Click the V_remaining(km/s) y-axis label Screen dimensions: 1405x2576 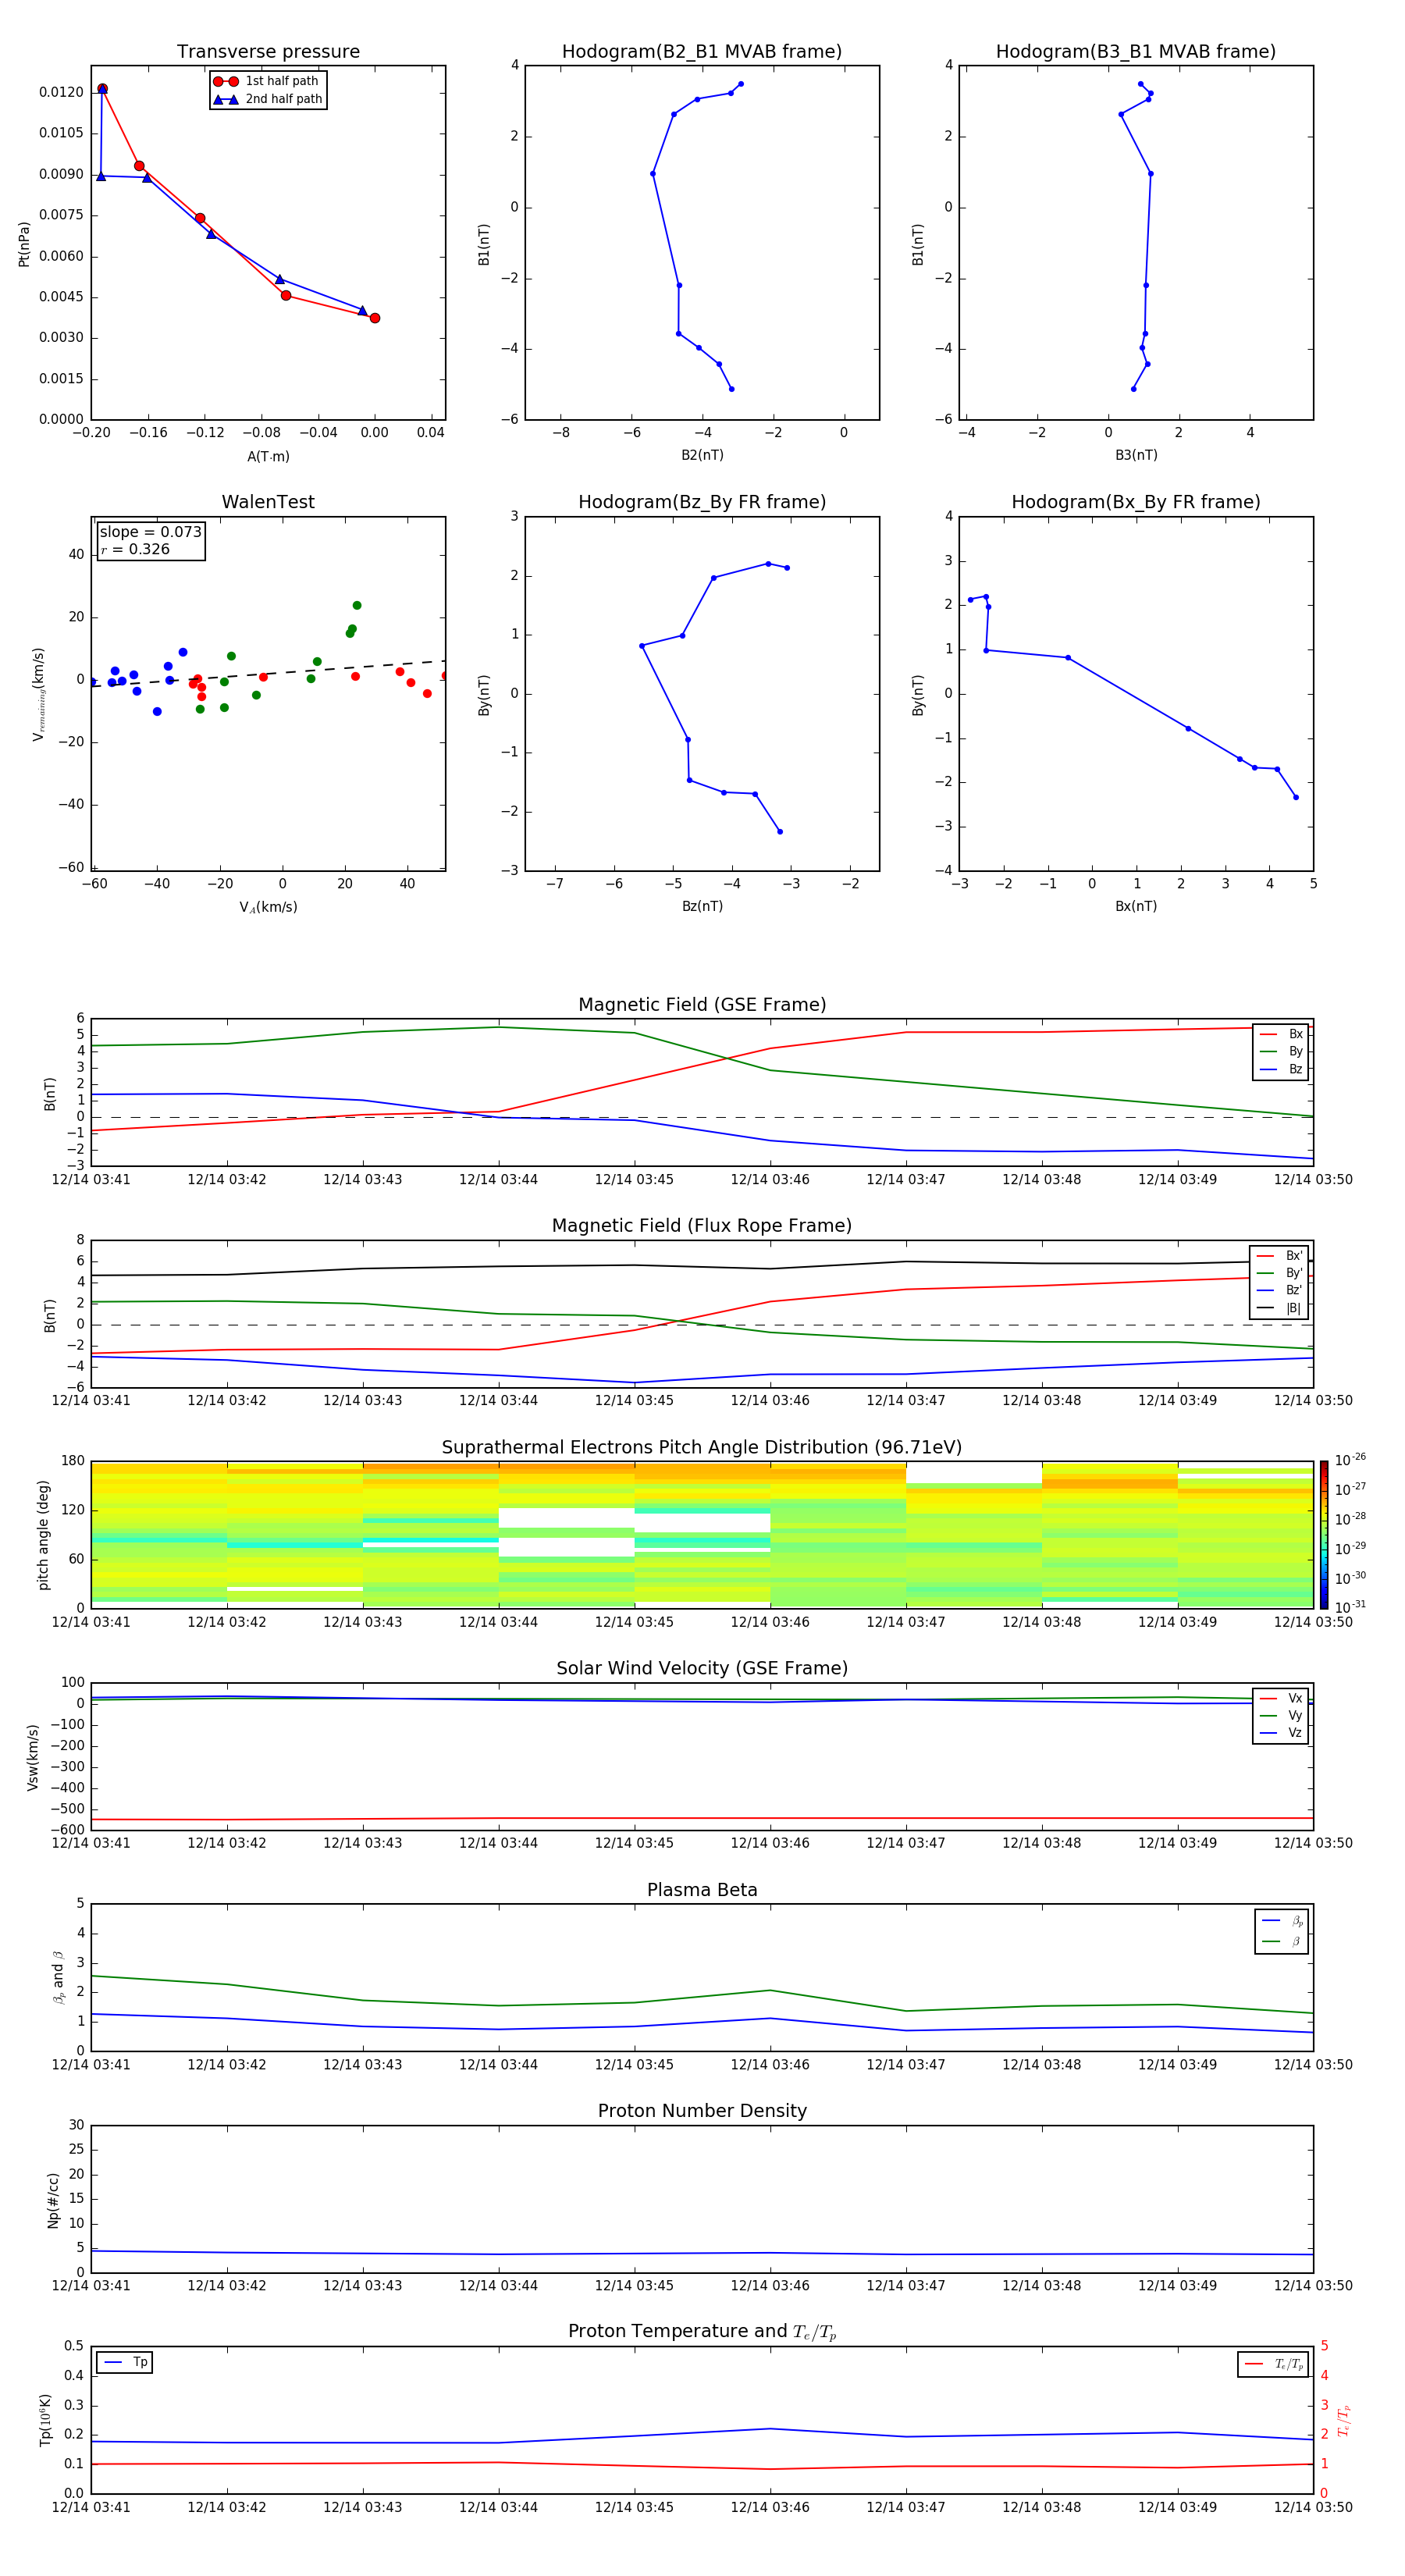point(38,694)
